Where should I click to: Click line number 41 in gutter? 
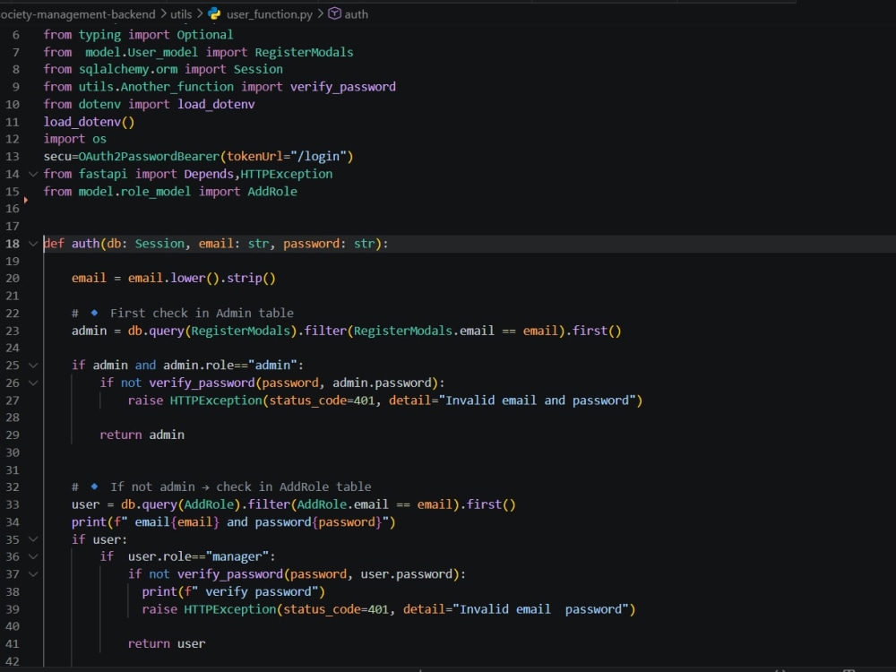coord(13,644)
